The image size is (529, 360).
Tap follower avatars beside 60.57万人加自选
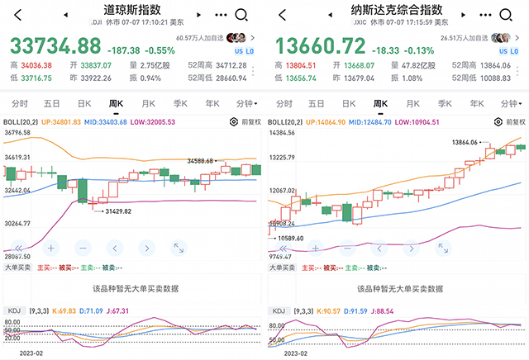point(236,38)
